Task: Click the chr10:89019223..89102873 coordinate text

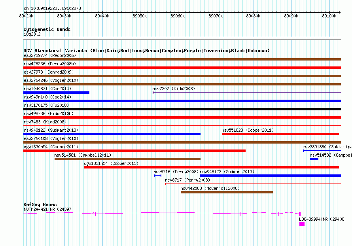Action: [52, 9]
